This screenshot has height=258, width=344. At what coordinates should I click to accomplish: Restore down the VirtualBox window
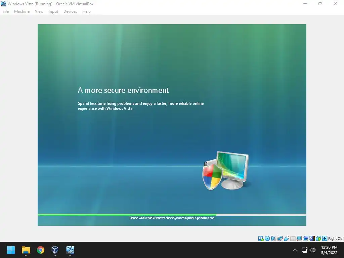[320, 3]
